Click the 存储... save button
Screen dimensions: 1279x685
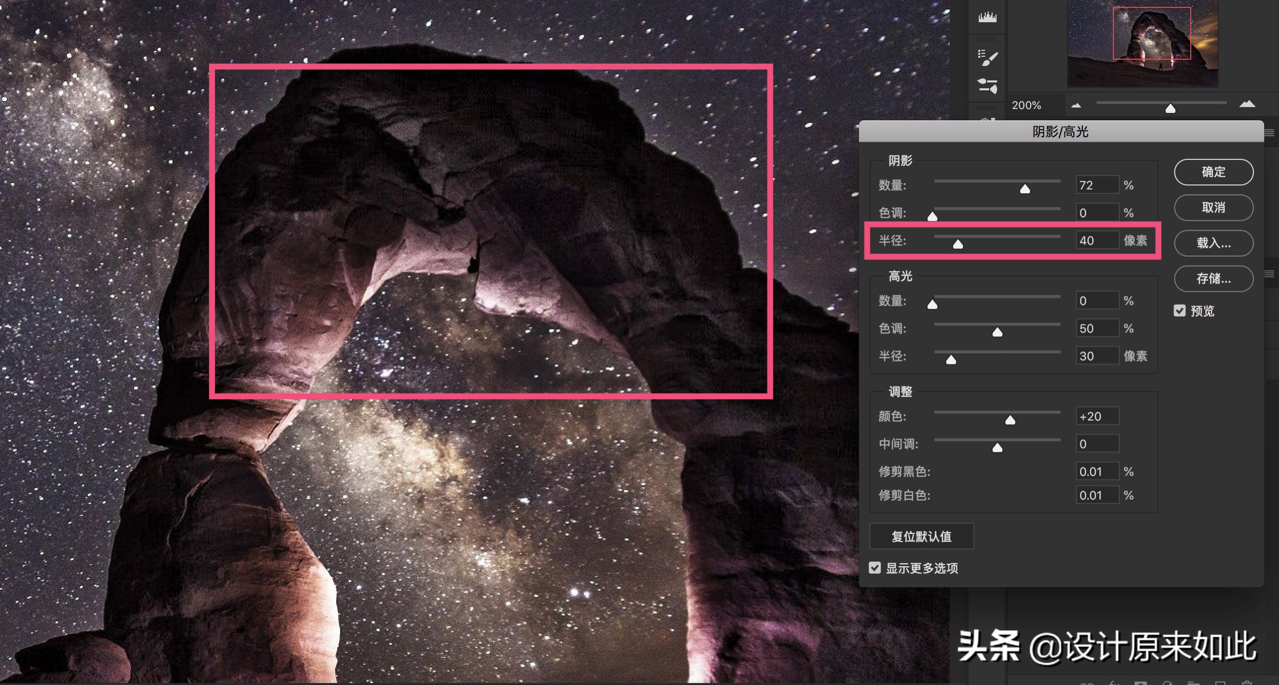click(x=1213, y=279)
